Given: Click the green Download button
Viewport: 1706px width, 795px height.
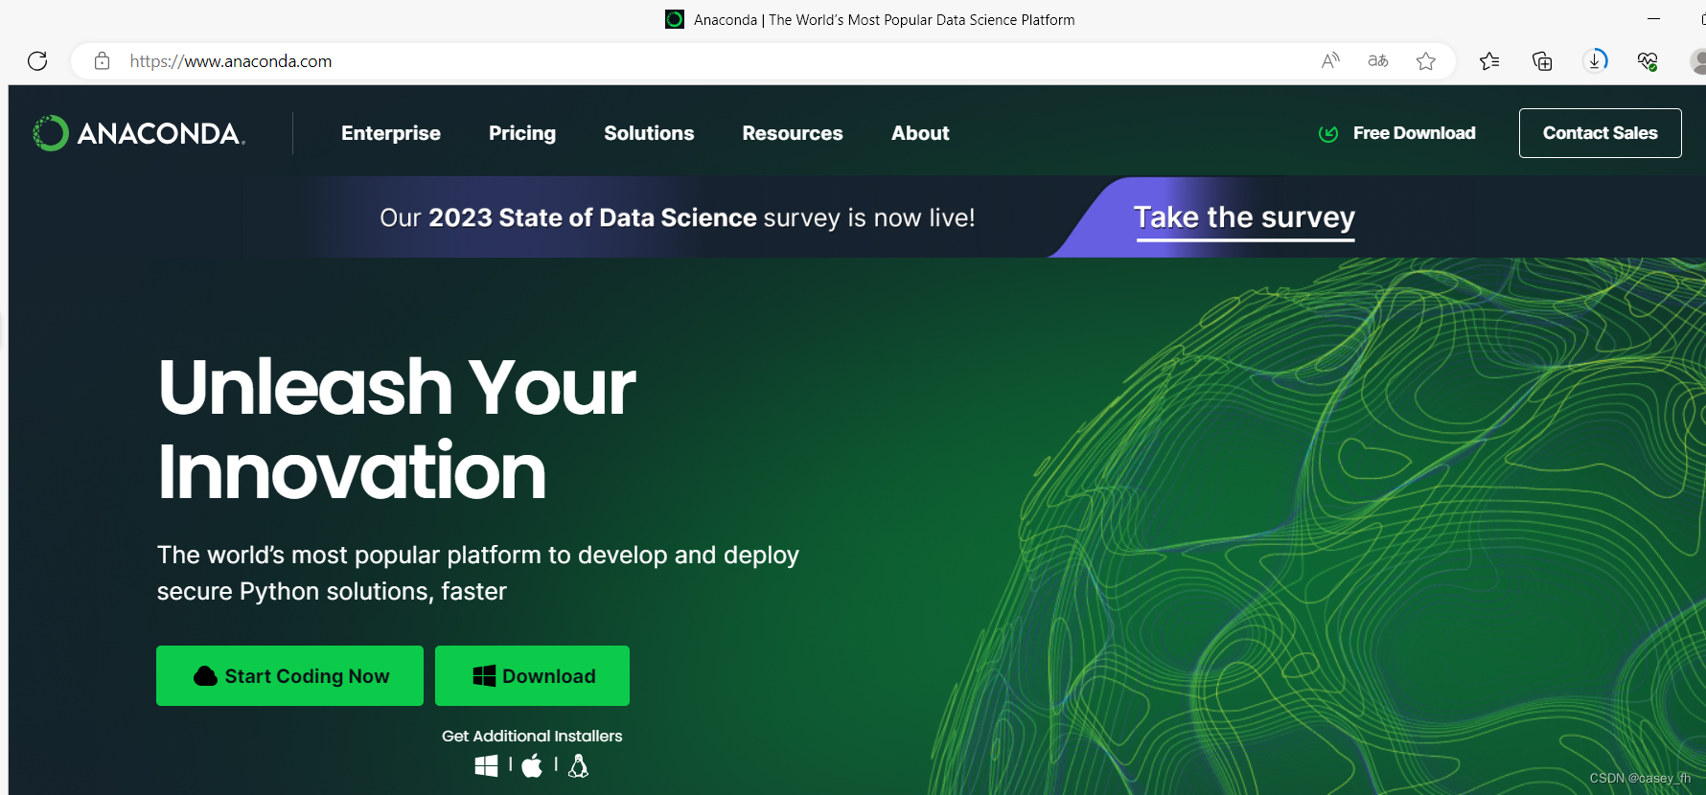Looking at the screenshot, I should click(532, 676).
